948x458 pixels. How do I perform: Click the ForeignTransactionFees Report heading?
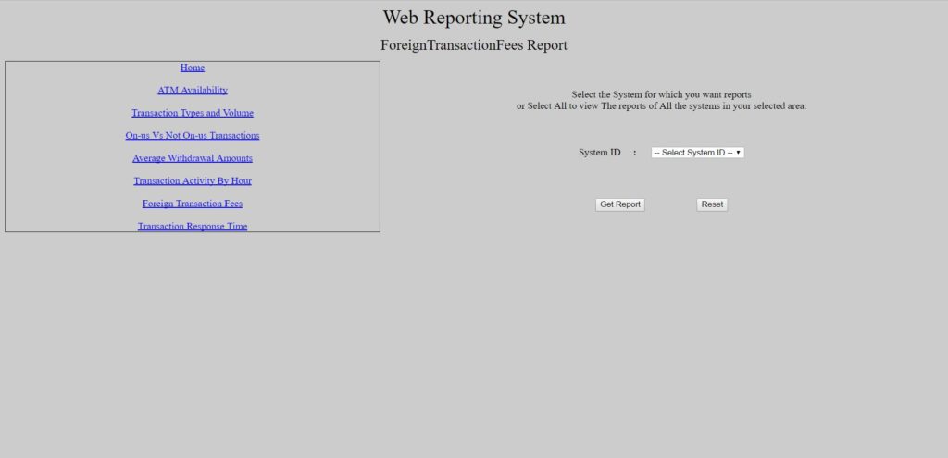[x=474, y=45]
